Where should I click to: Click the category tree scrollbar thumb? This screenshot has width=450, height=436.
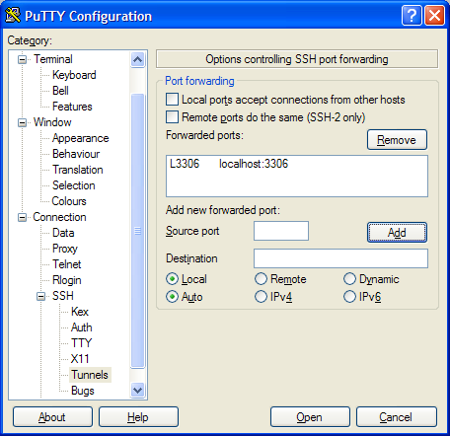tap(137, 231)
